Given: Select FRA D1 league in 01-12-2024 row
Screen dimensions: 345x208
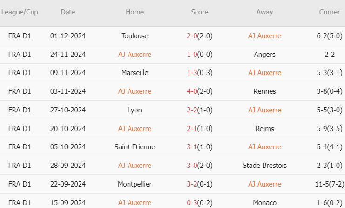Looking at the screenshot, I should (x=20, y=36).
